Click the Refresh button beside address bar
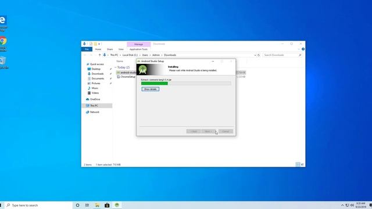The image size is (372, 209). click(259, 55)
